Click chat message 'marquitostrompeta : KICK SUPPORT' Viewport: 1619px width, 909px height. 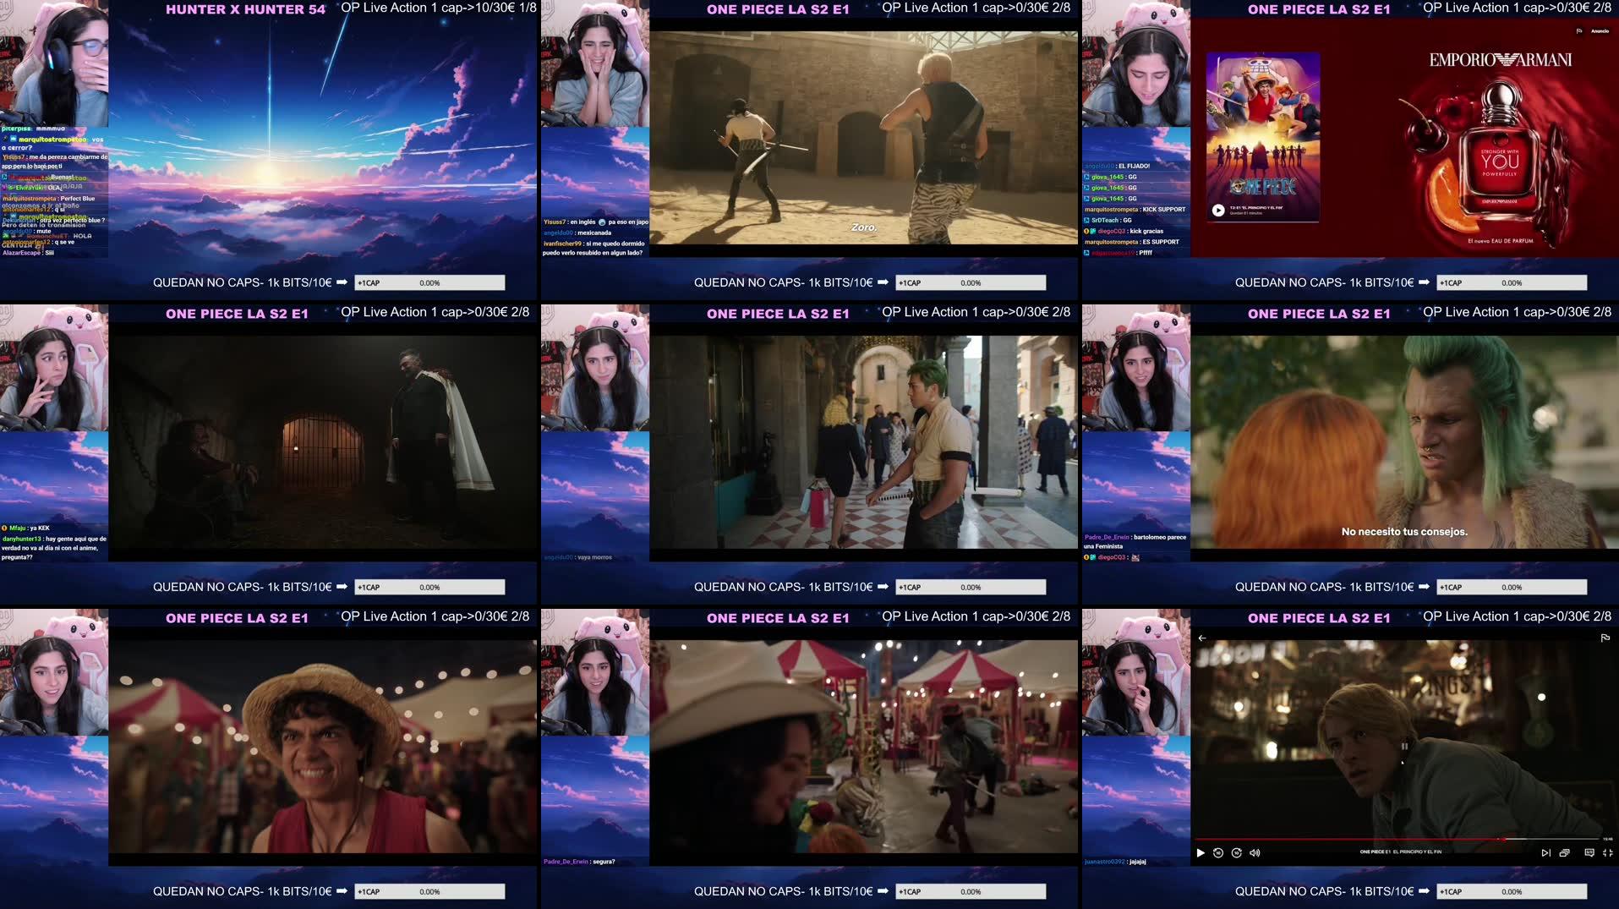pyautogui.click(x=1135, y=210)
